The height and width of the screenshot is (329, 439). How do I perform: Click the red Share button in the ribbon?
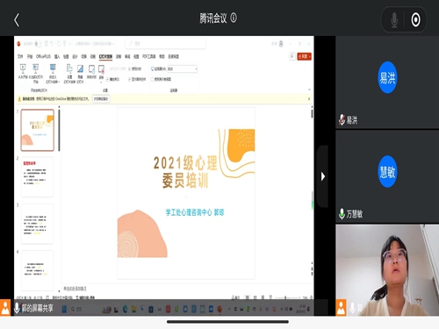coord(304,56)
